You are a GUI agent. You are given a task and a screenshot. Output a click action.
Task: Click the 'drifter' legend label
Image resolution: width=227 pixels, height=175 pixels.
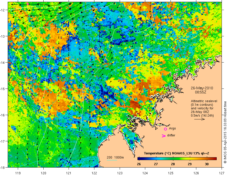[x=171, y=135]
